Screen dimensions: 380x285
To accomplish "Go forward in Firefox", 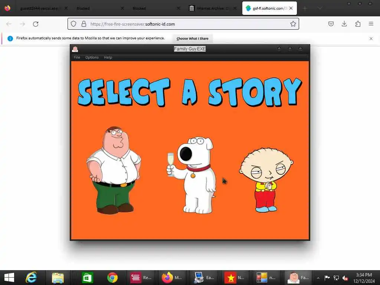I will click(x=22, y=24).
